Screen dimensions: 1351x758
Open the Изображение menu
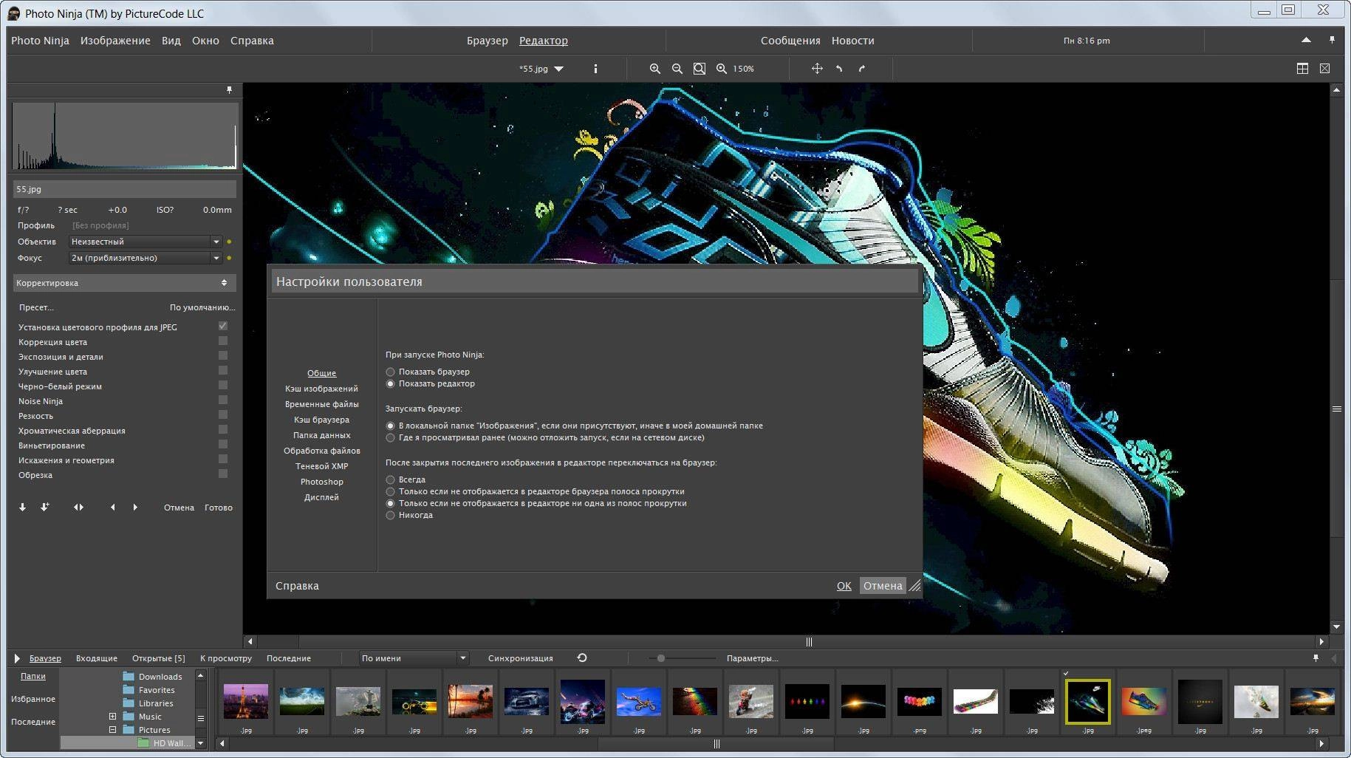pyautogui.click(x=115, y=41)
